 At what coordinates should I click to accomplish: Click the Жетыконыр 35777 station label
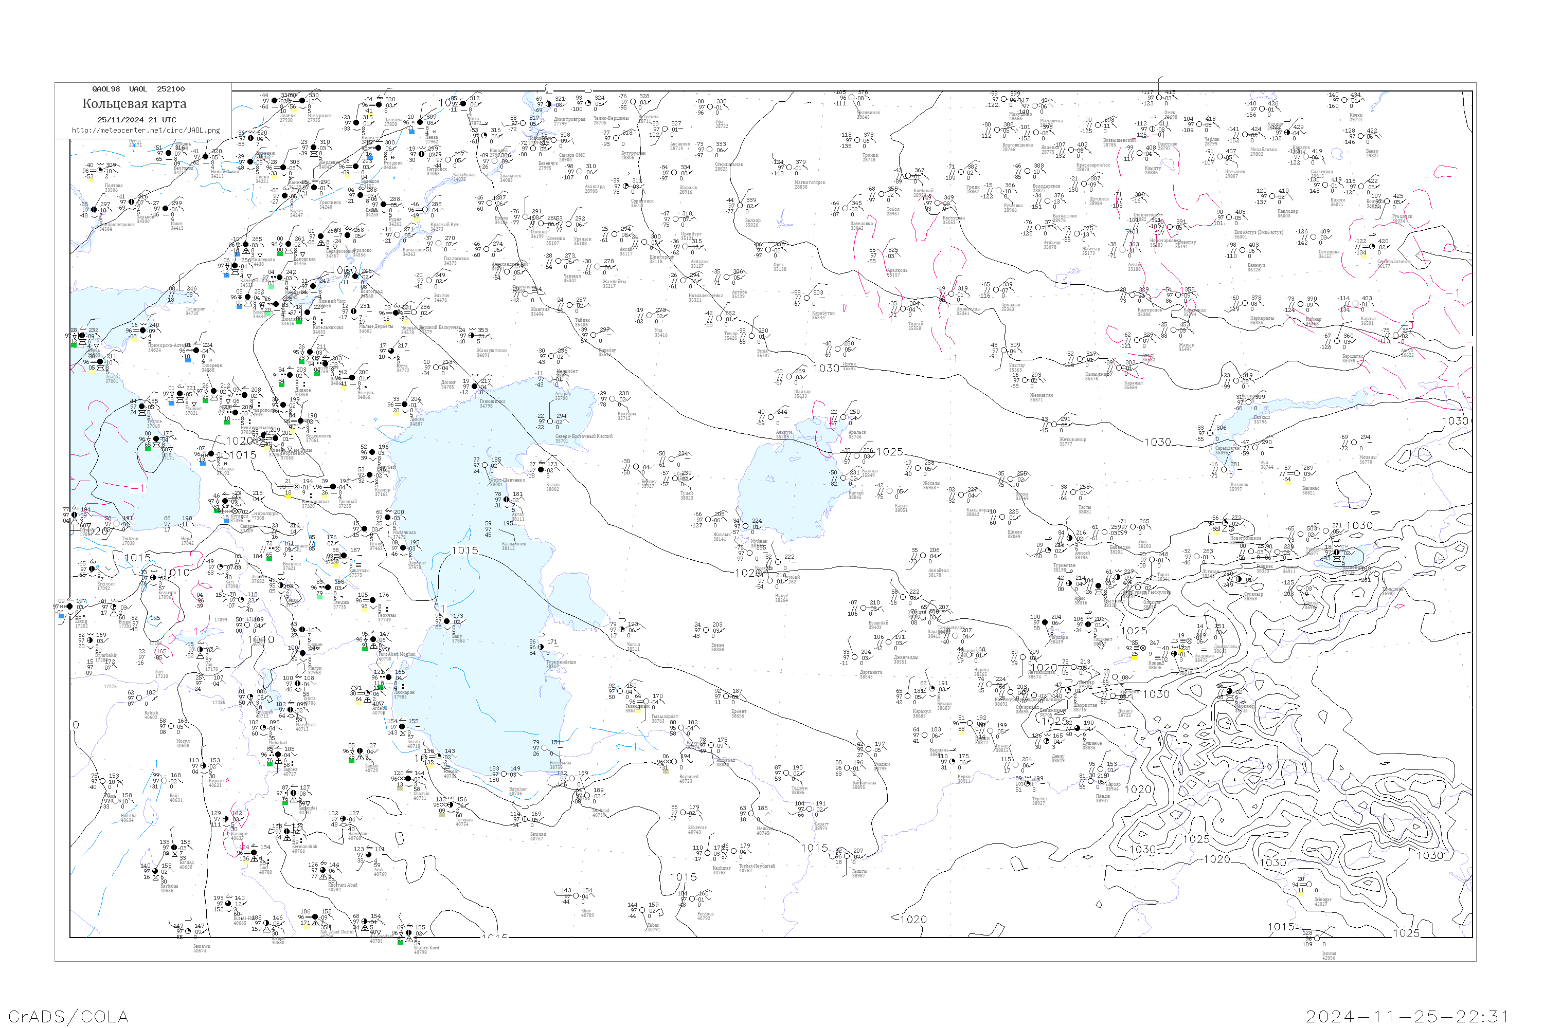[1072, 441]
